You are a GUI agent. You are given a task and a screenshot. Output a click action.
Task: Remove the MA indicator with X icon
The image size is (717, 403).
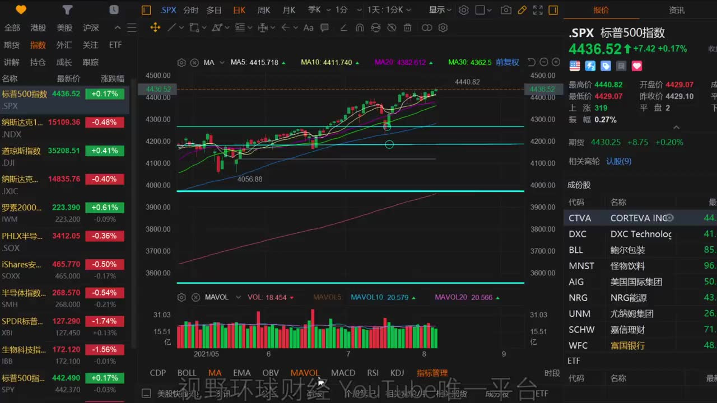(194, 63)
